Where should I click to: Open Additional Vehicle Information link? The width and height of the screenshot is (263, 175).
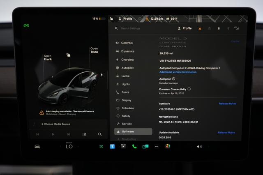(178, 72)
